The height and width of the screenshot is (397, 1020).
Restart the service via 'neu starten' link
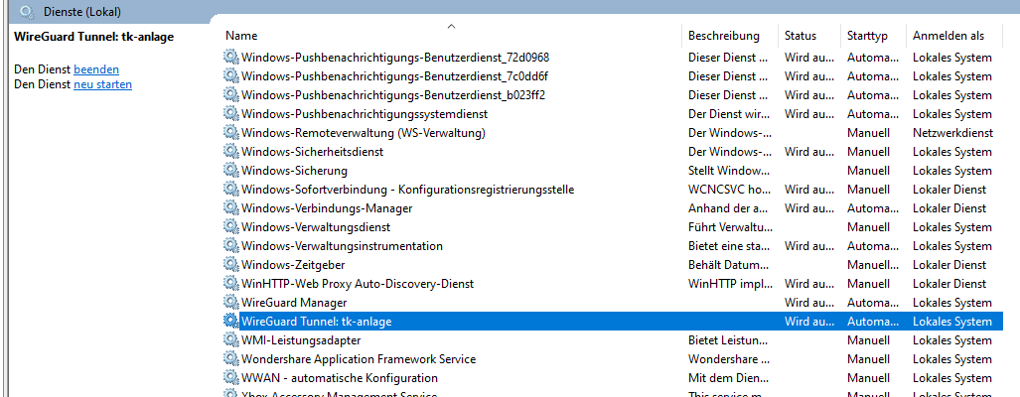(x=102, y=84)
